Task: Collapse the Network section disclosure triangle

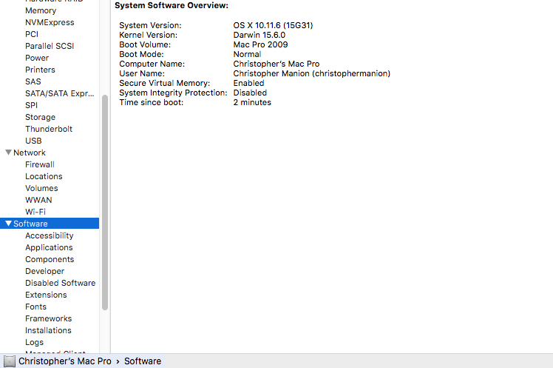Action: [8, 153]
